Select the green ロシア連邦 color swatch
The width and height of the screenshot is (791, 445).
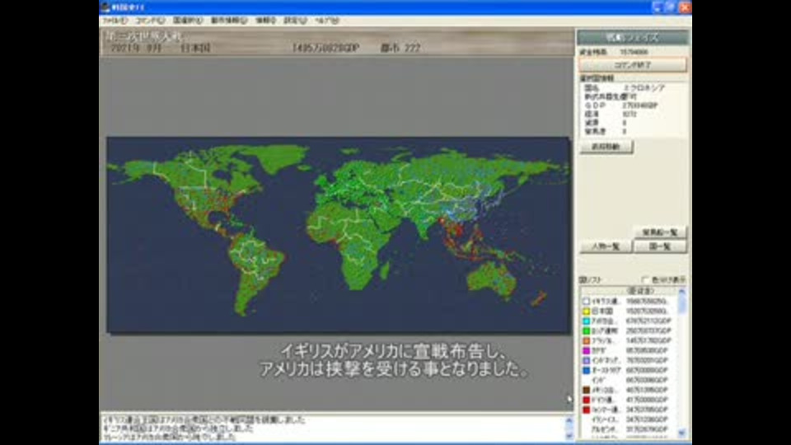pos(586,331)
